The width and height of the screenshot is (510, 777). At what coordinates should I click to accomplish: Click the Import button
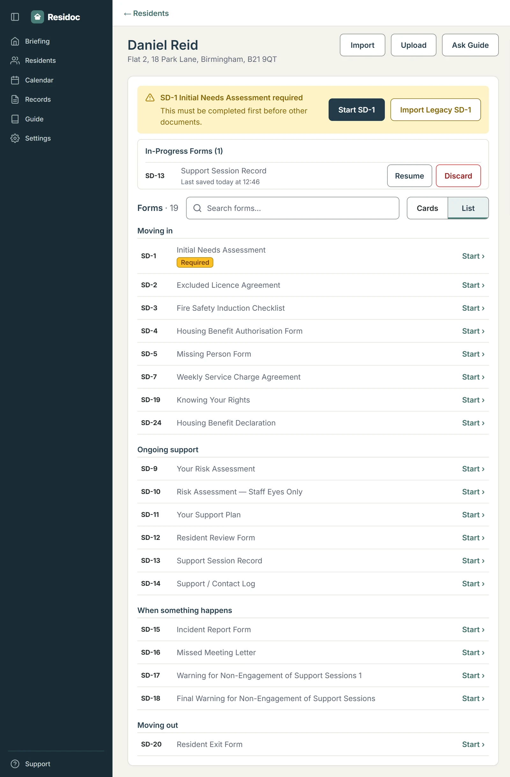tap(362, 45)
